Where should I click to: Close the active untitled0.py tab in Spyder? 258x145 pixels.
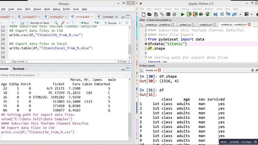[250, 25]
